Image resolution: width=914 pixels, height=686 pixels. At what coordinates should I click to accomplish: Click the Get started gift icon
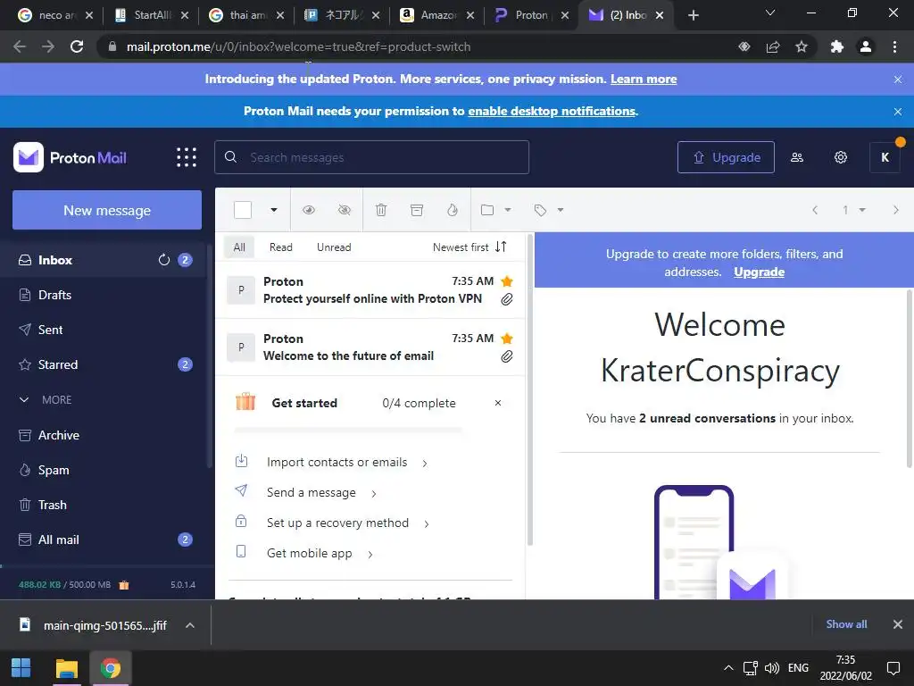tap(245, 402)
